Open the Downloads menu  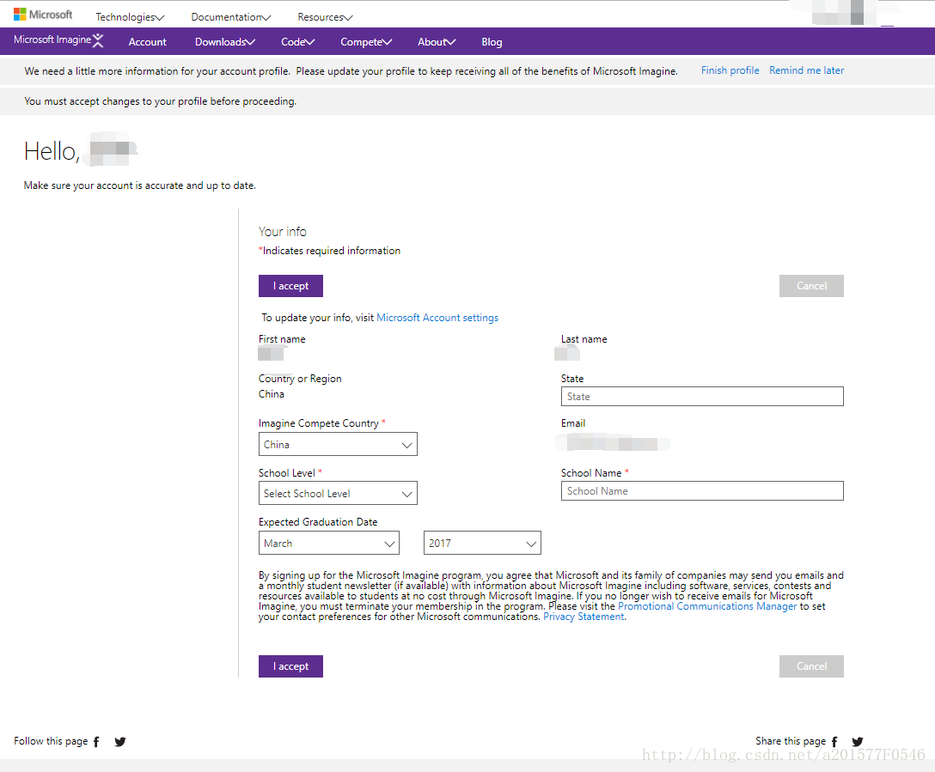coord(225,42)
